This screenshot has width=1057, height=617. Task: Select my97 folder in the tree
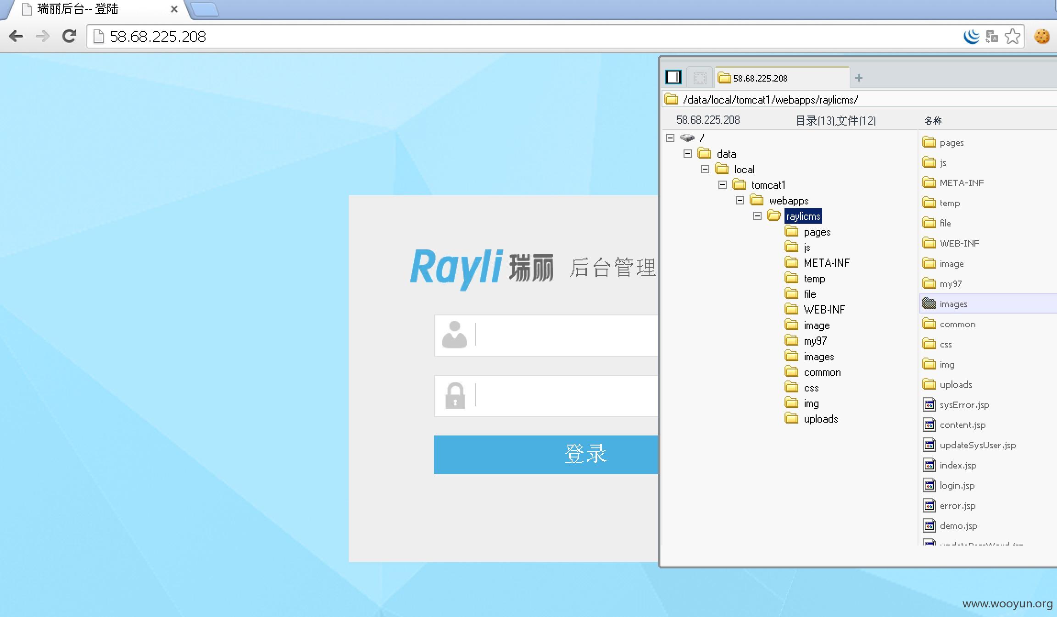(x=815, y=341)
